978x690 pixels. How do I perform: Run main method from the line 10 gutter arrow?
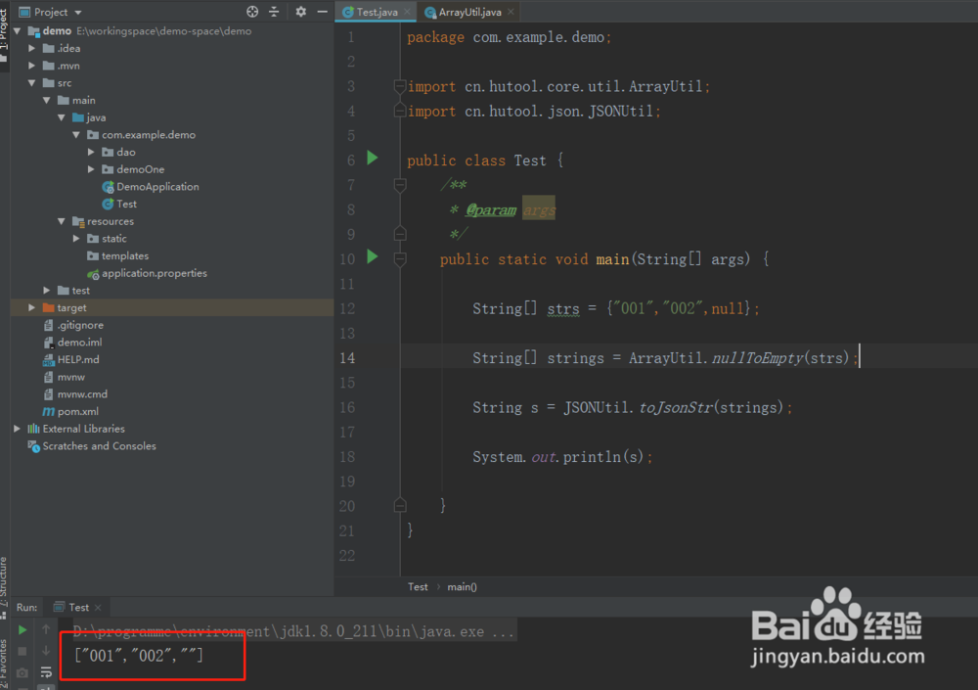(x=373, y=256)
